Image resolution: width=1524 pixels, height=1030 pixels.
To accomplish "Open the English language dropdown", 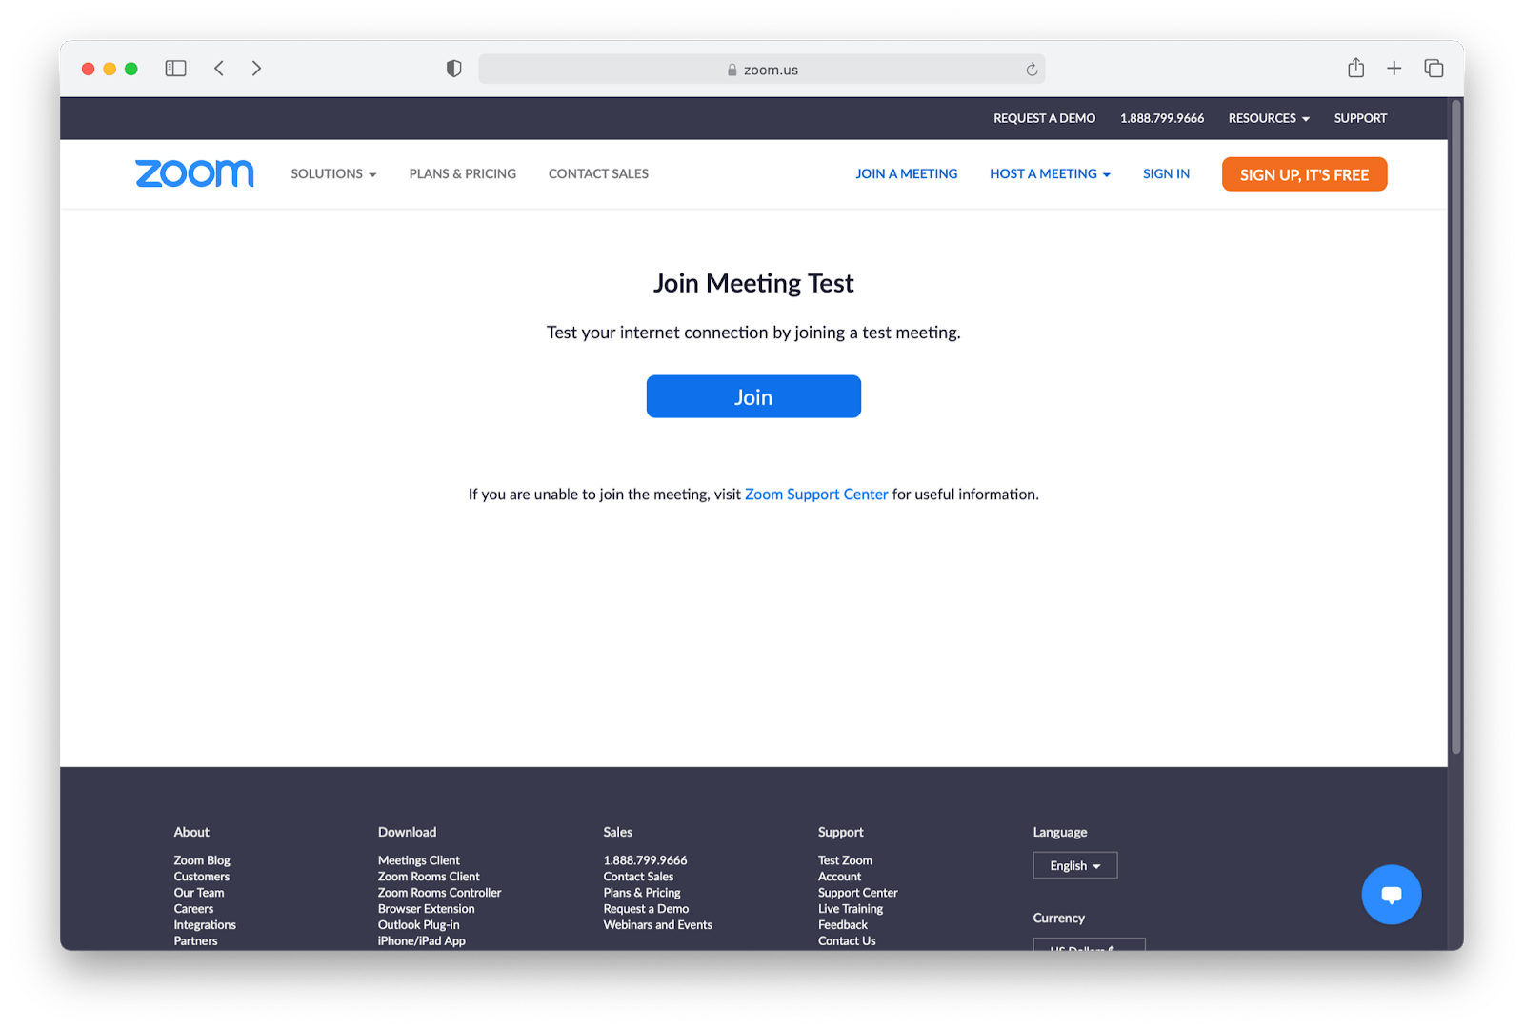I will (x=1075, y=865).
